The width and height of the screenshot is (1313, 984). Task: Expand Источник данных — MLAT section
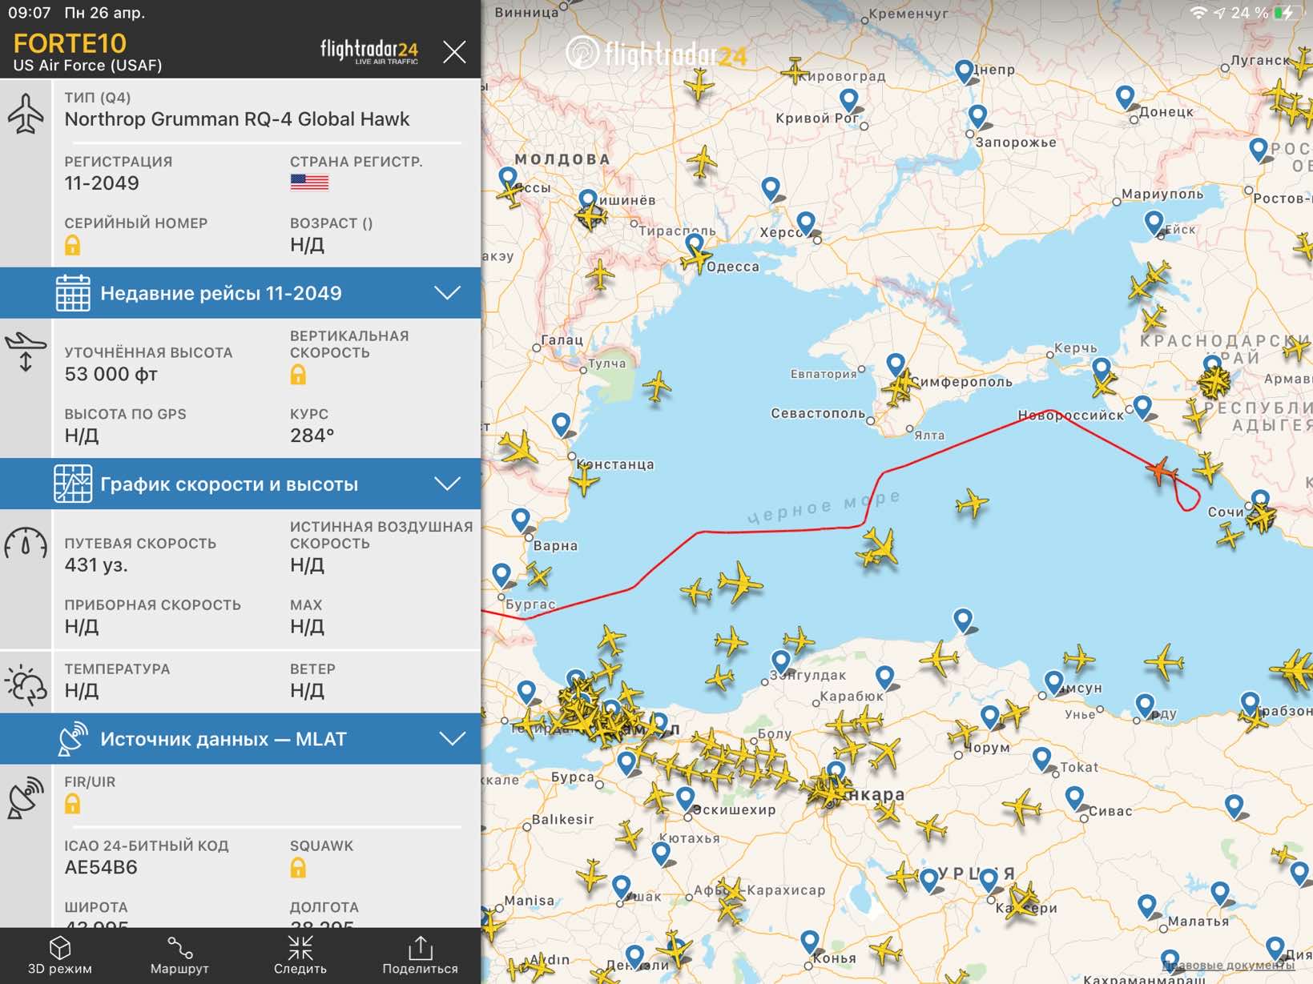point(240,739)
